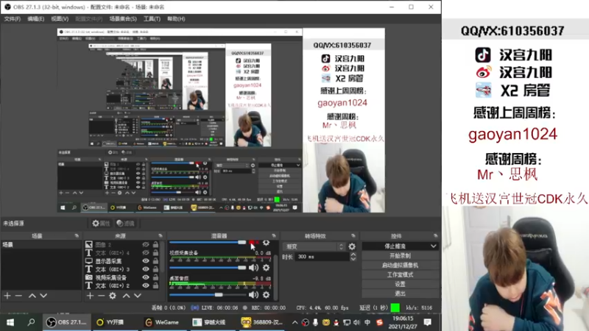Select 显示器采集 source row
Image resolution: width=589 pixels, height=331 pixels.
coord(121,261)
